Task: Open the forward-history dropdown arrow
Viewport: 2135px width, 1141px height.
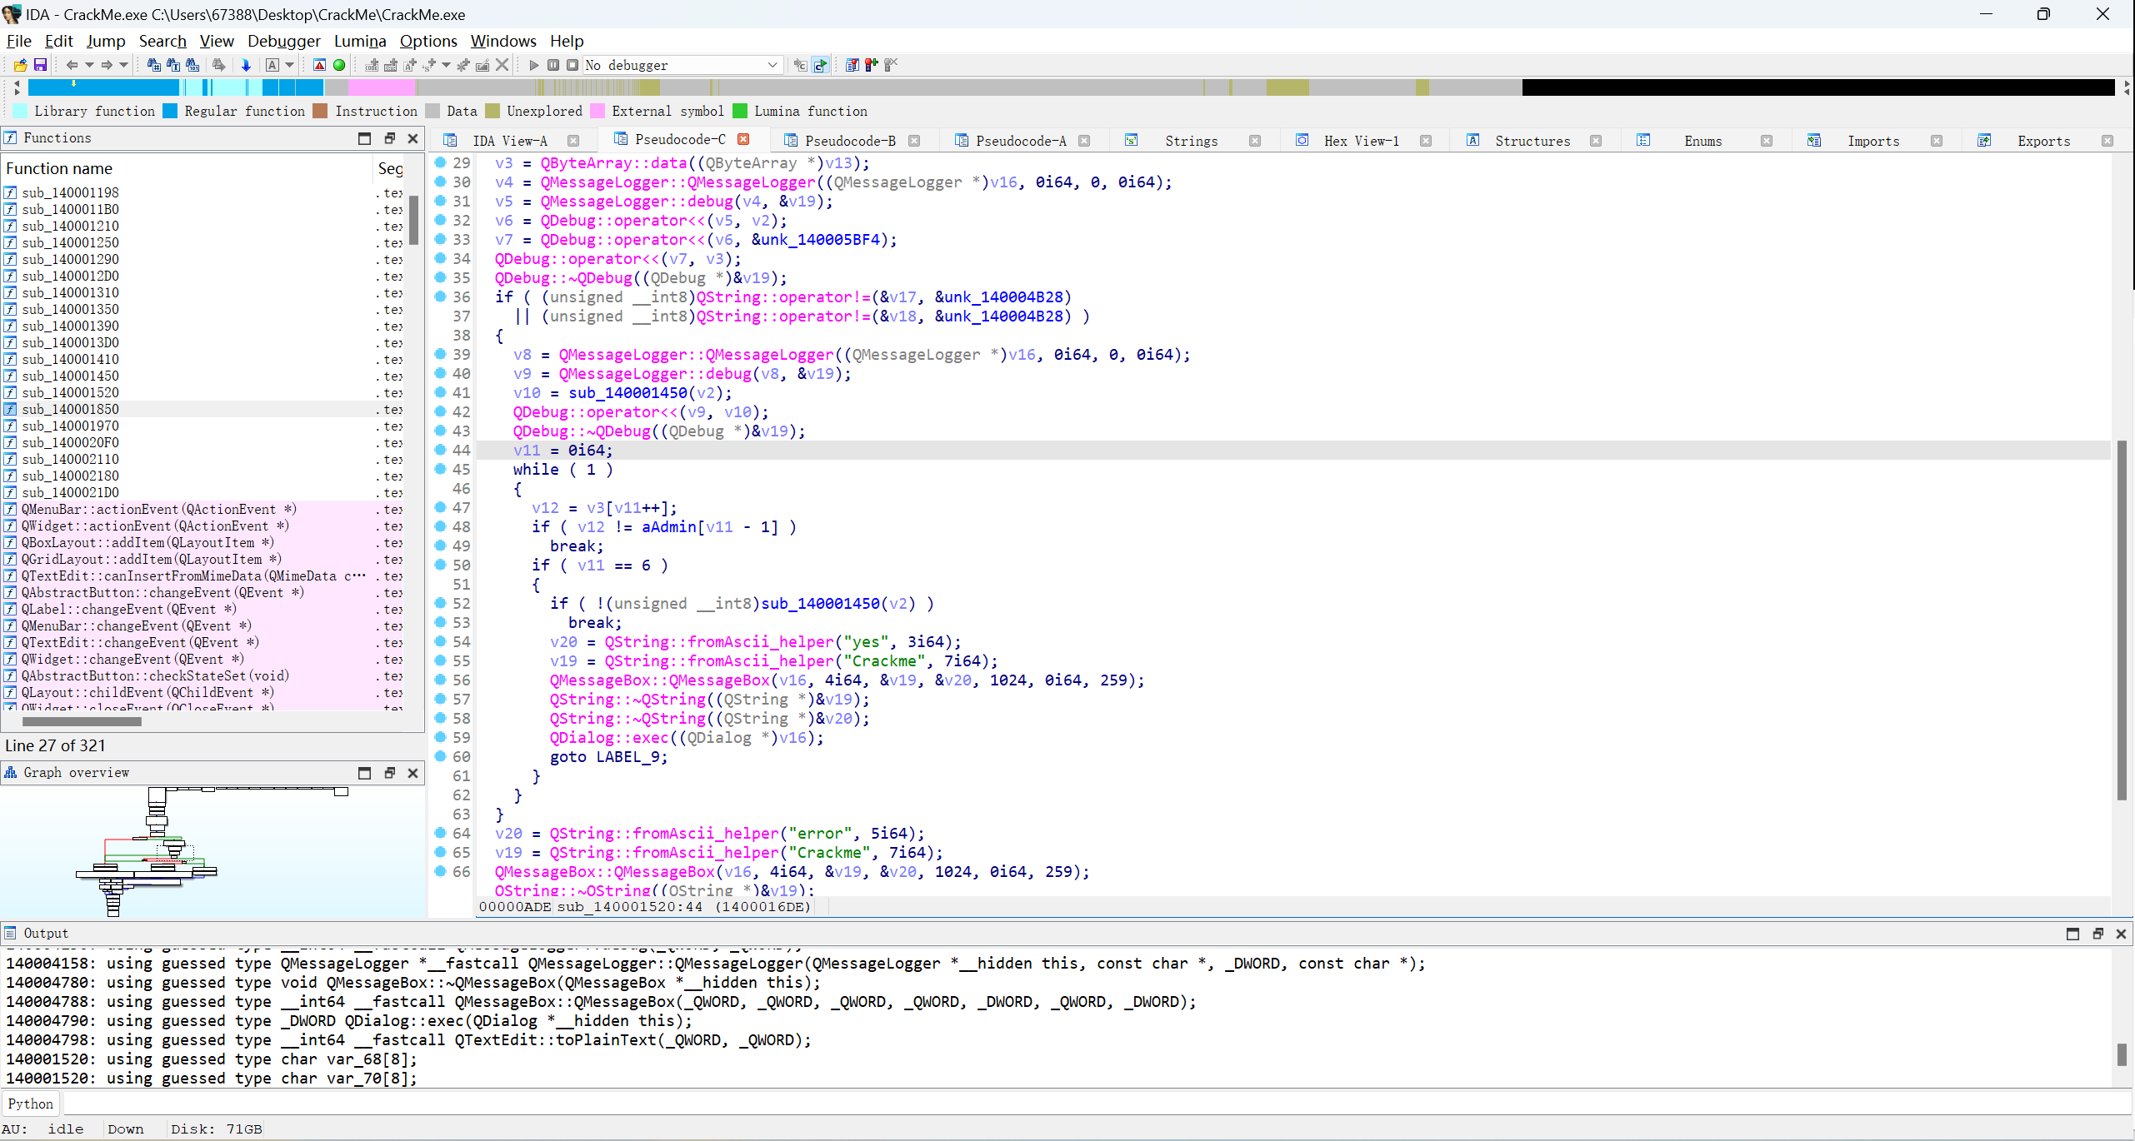Action: (123, 65)
